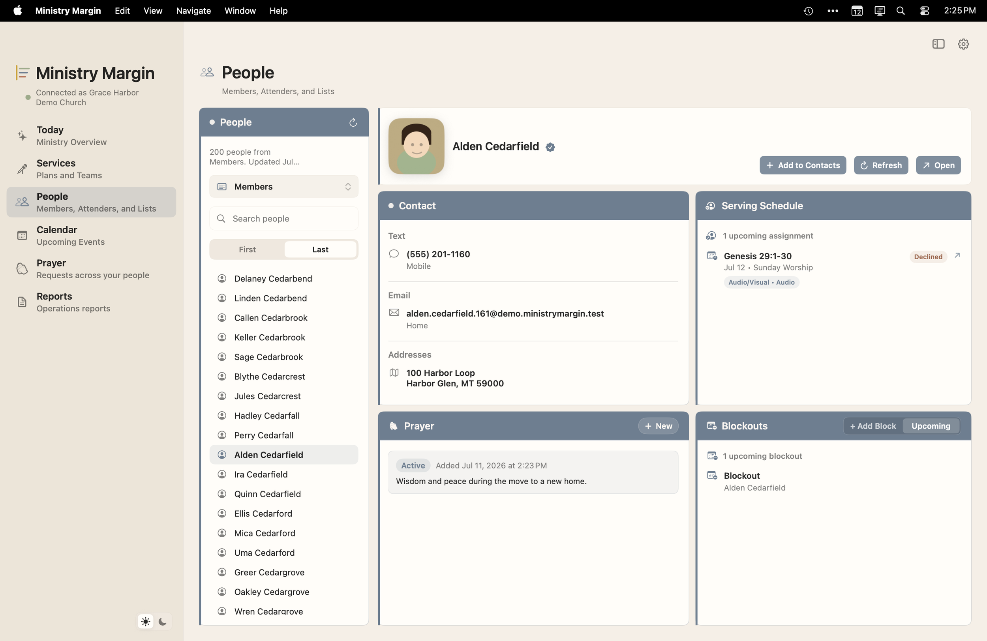Open the Help menu
The height and width of the screenshot is (641, 987).
[x=278, y=11]
